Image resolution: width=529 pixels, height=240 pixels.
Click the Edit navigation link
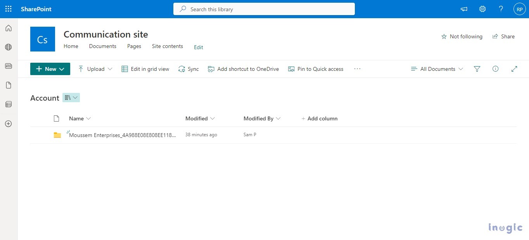pyautogui.click(x=199, y=47)
